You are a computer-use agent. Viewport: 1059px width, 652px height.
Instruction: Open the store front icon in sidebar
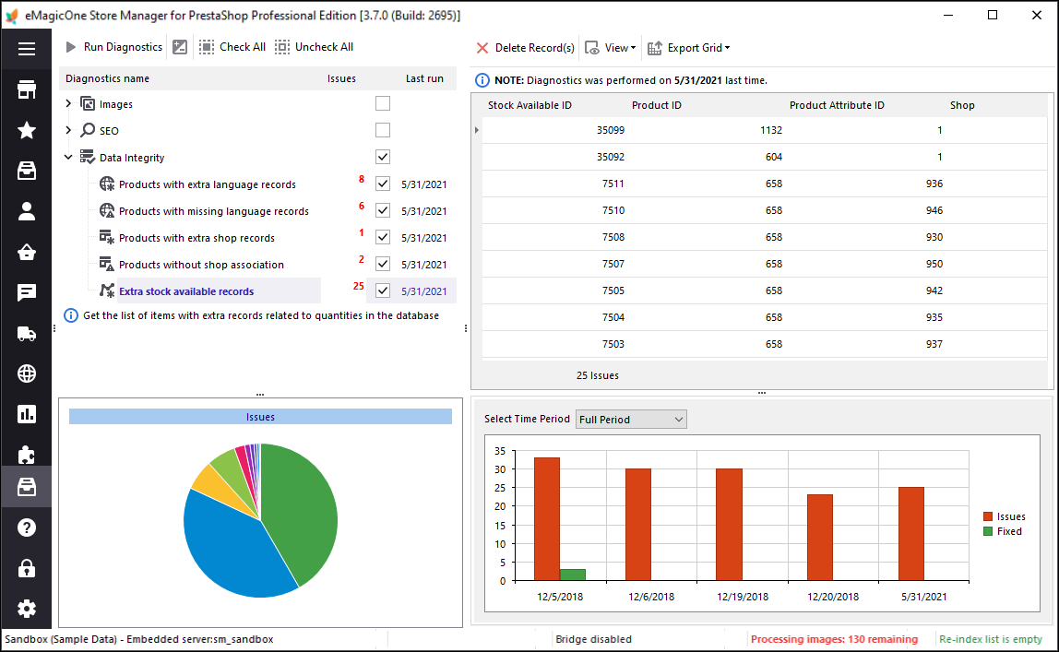click(27, 89)
